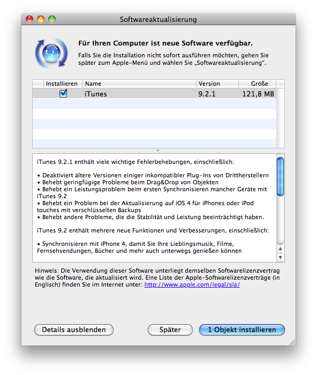Zoom the window with green button

(x=52, y=19)
